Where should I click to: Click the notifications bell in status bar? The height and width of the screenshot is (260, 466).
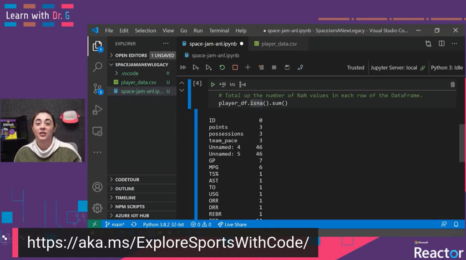point(456,224)
